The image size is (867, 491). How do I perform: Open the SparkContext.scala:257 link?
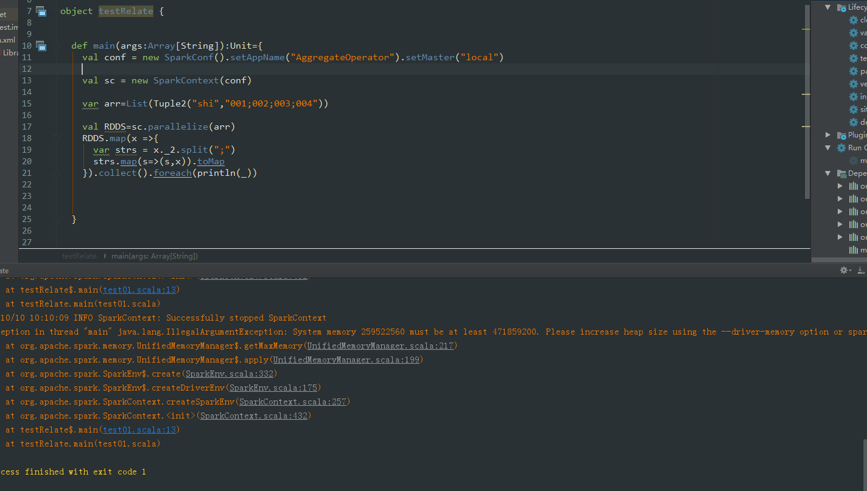[293, 402]
